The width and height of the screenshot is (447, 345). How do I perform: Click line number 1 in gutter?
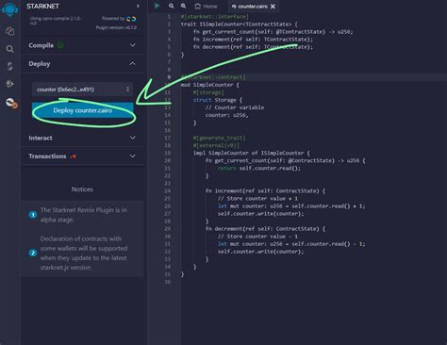coord(169,17)
